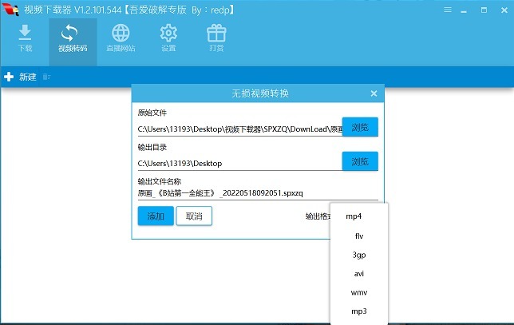This screenshot has height=325, width=514.
Task: Choose wmv from the format list
Action: [359, 293]
